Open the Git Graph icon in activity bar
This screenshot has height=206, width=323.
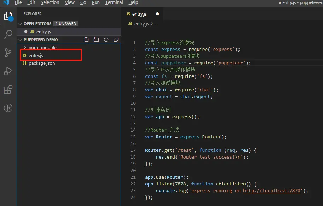pyautogui.click(x=8, y=108)
